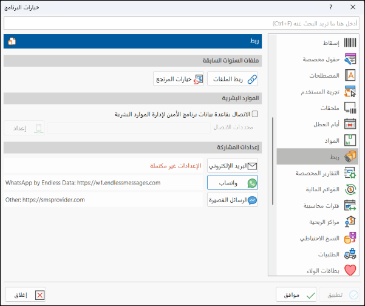This screenshot has height=306, width=365.
Task: Click the header icon in blue ربط bar
Action: tap(12, 41)
